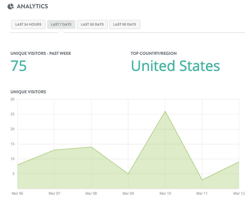Click the United States top country link

click(x=176, y=66)
